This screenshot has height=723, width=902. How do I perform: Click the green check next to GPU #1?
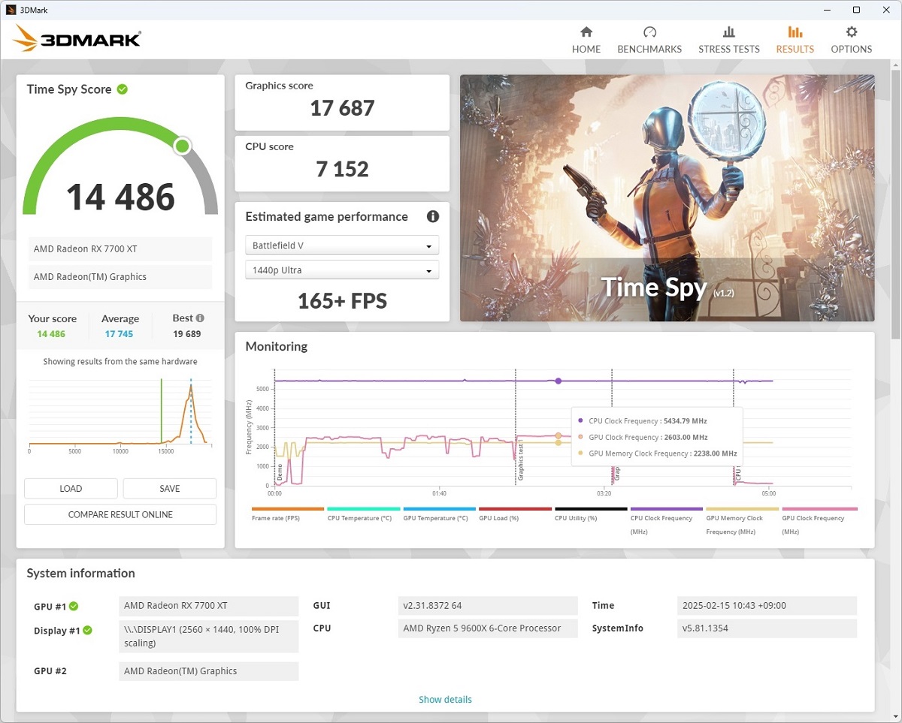point(74,606)
